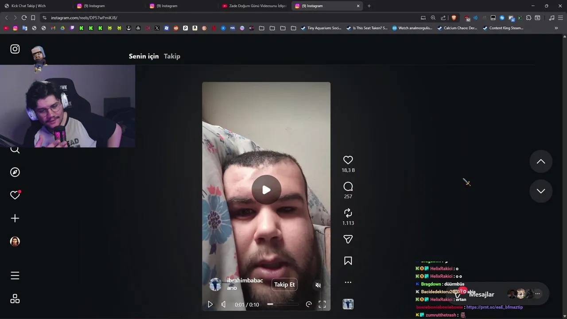Follow the user with Takip Et button

pyautogui.click(x=284, y=284)
